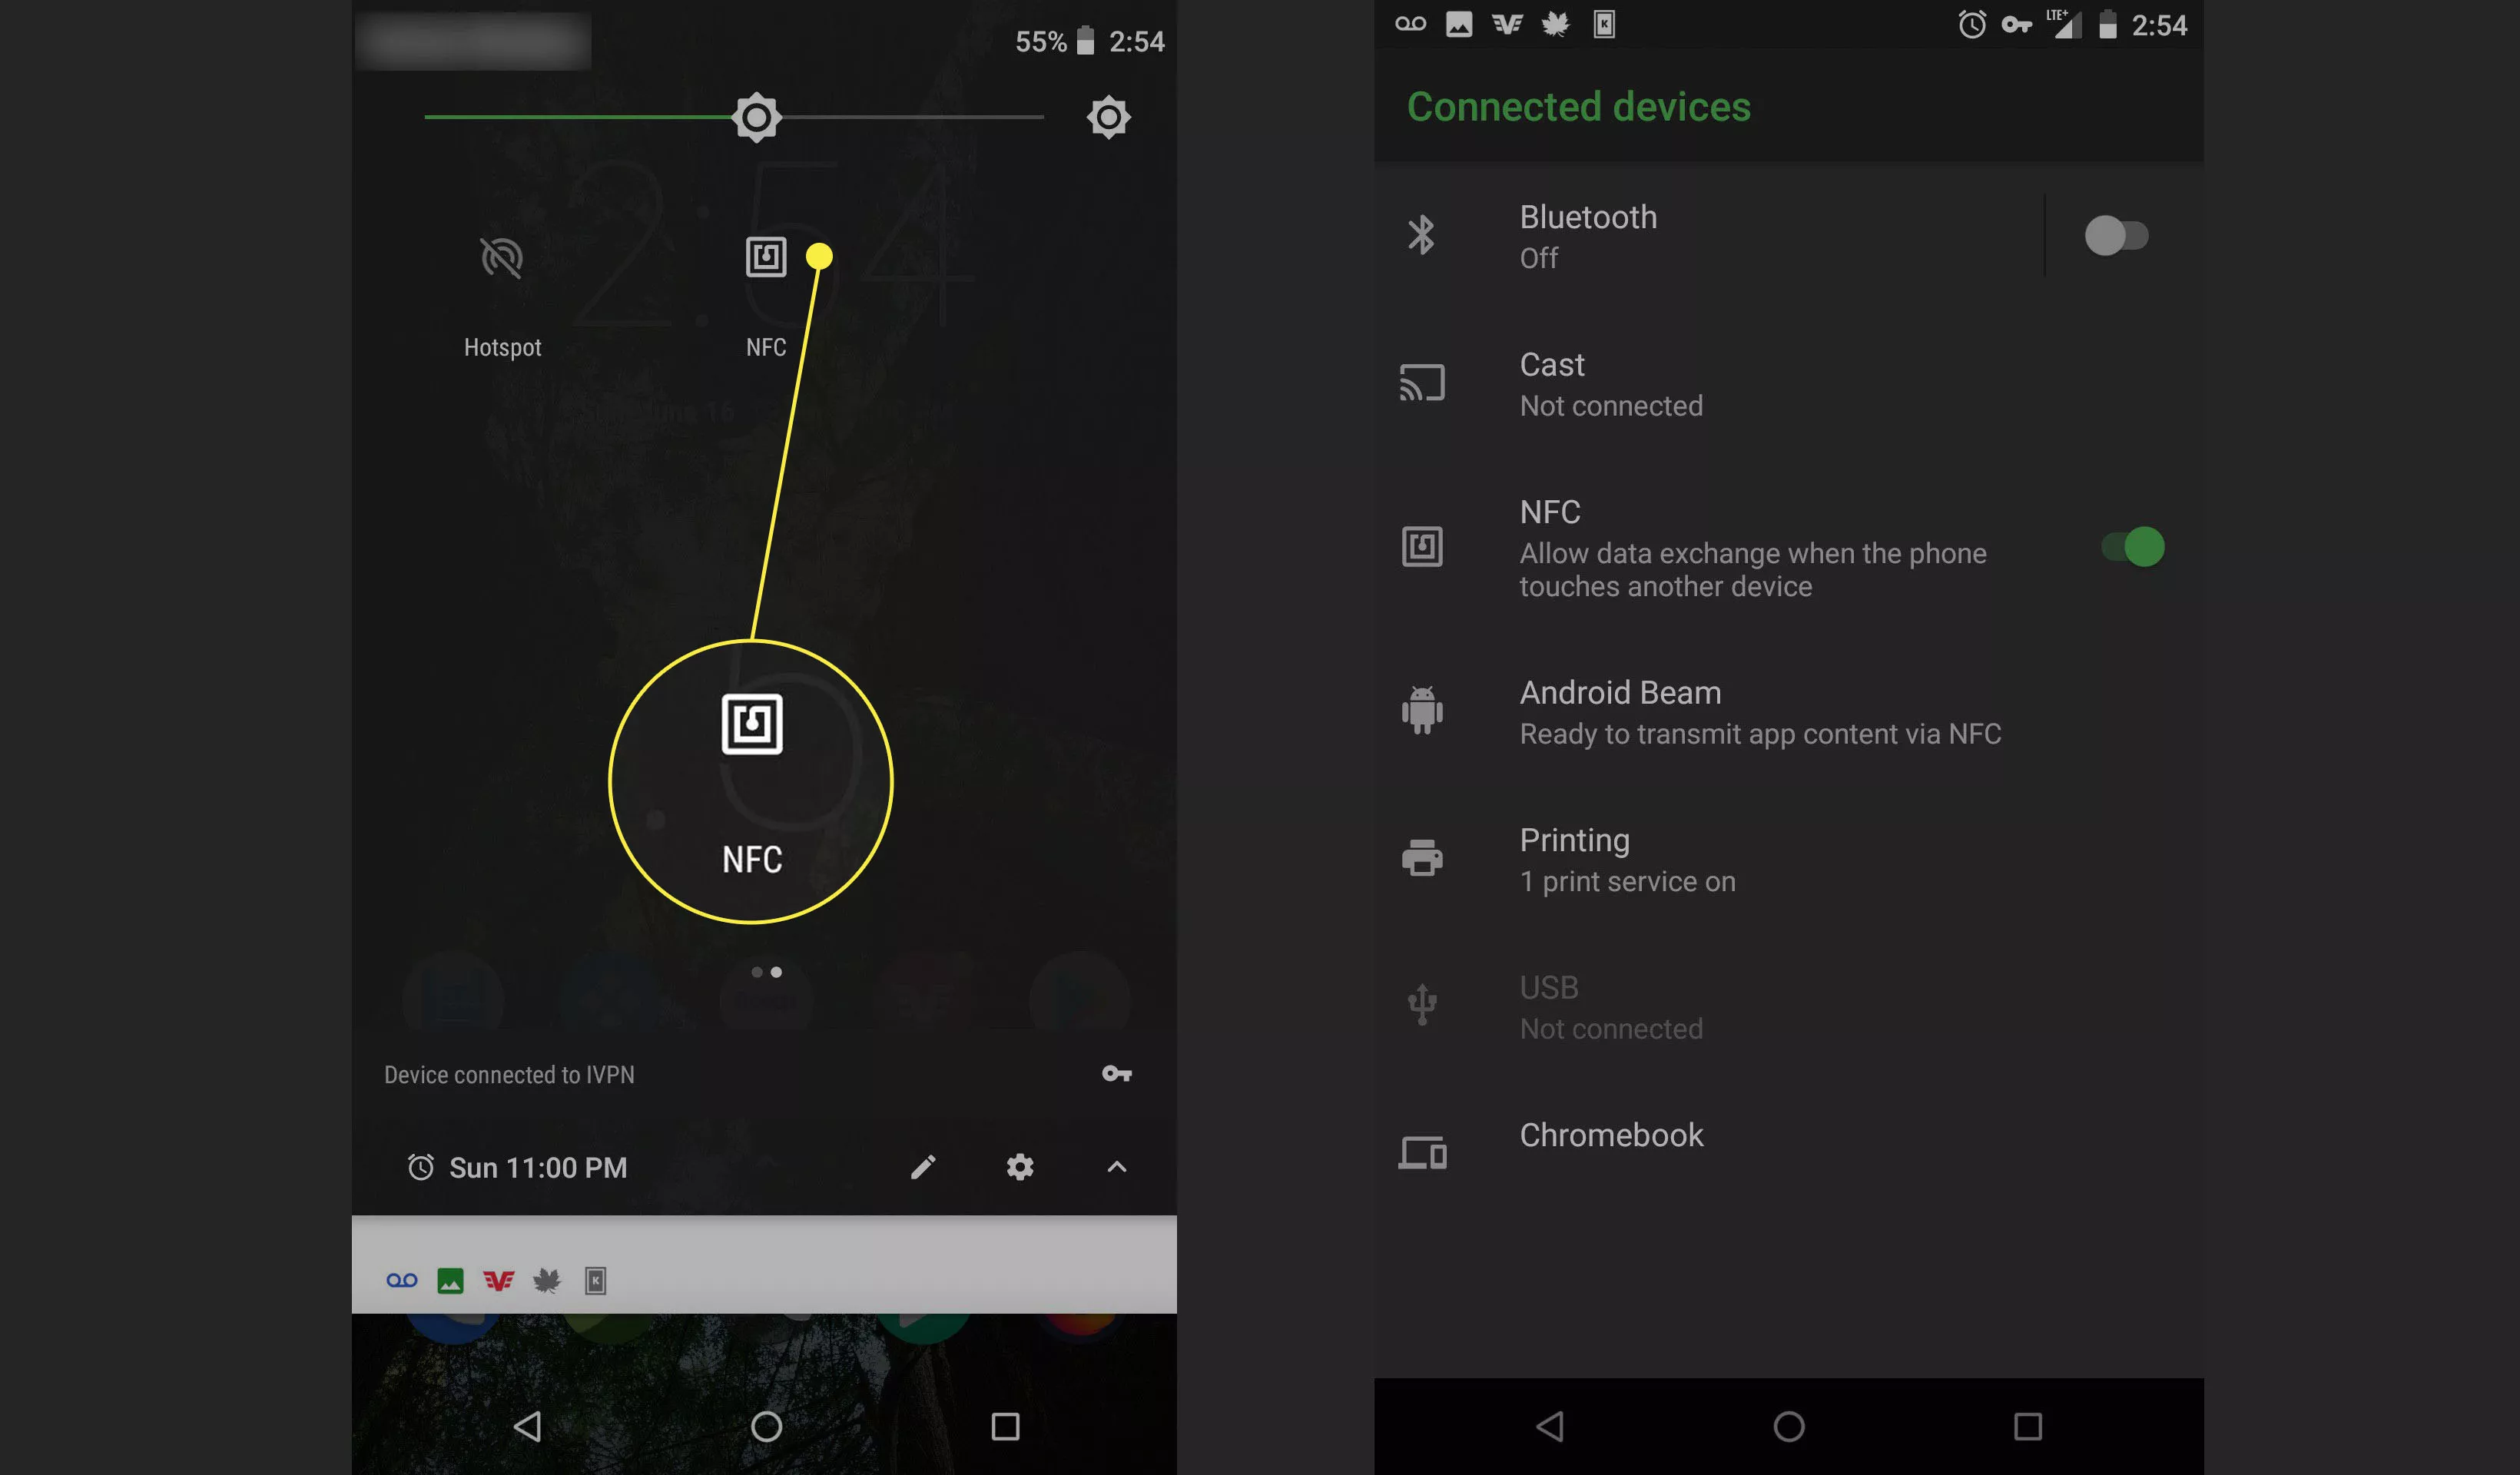The height and width of the screenshot is (1475, 2520).
Task: Tap the Printing settings icon
Action: (1422, 859)
